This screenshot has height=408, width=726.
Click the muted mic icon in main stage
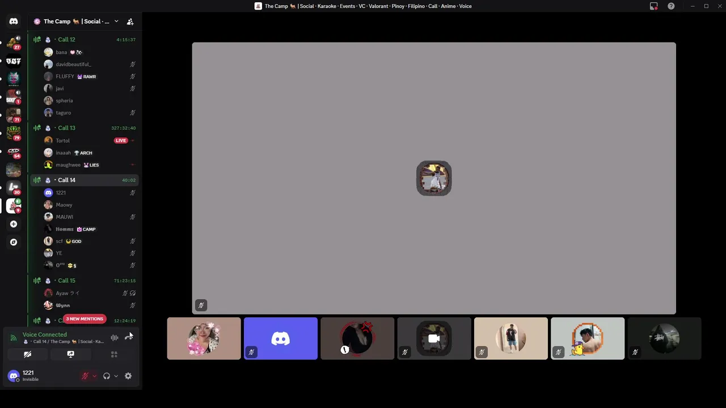click(x=201, y=305)
